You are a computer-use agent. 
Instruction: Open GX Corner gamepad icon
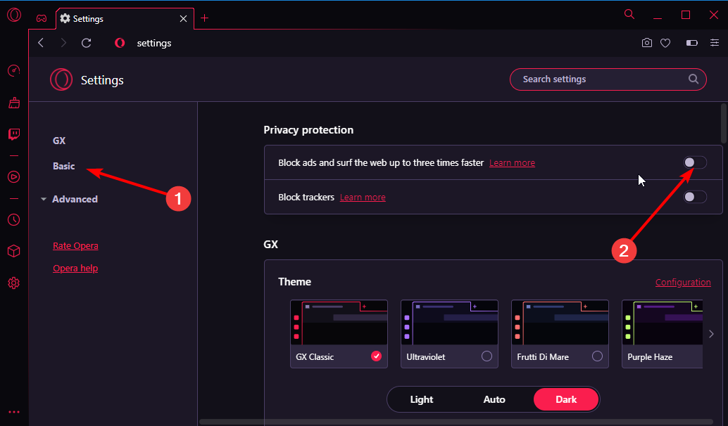42,18
